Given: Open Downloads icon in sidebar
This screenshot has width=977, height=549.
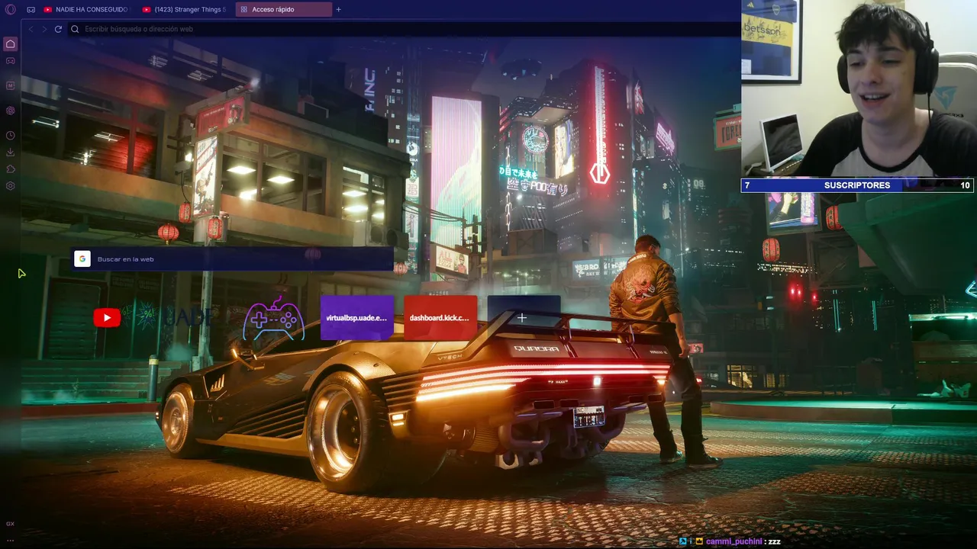Looking at the screenshot, I should tap(10, 152).
